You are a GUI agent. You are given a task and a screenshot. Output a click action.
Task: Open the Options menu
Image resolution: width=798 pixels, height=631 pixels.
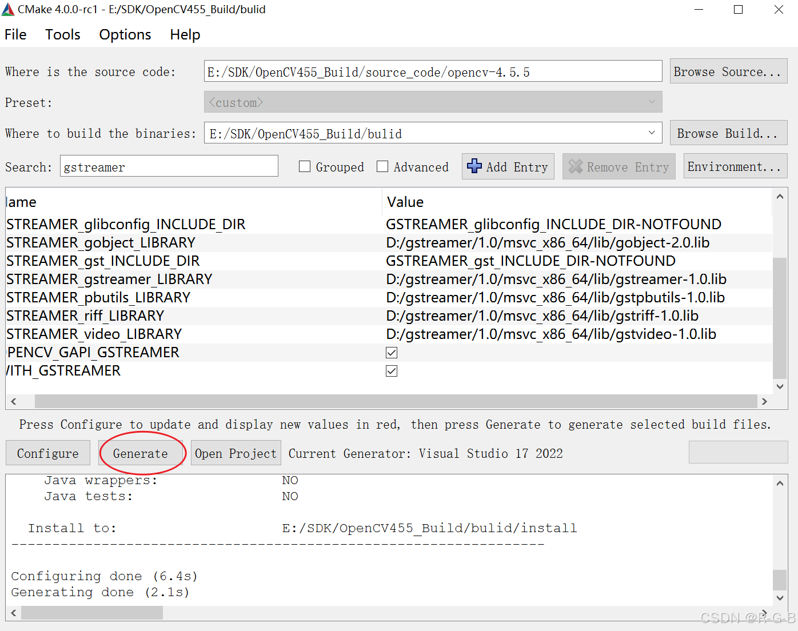[125, 34]
